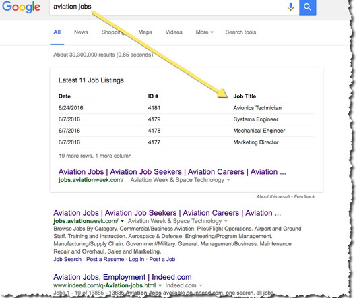The image size is (357, 298).
Task: Expand arrow beside Aviation Week in featured snippet
Action: 228,180
